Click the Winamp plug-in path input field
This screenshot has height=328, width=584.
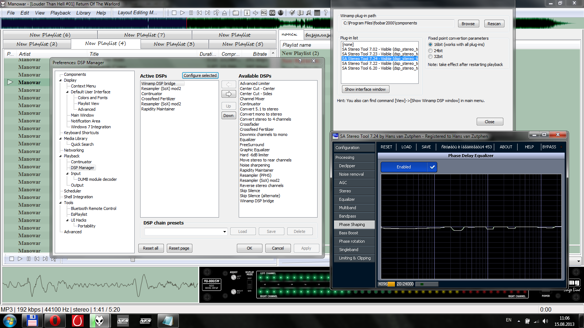coord(397,23)
